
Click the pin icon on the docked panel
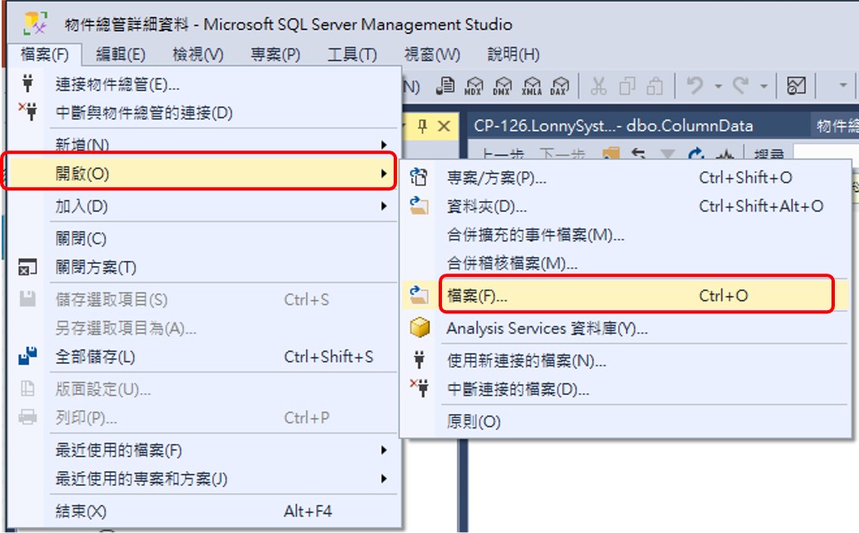pos(422,126)
